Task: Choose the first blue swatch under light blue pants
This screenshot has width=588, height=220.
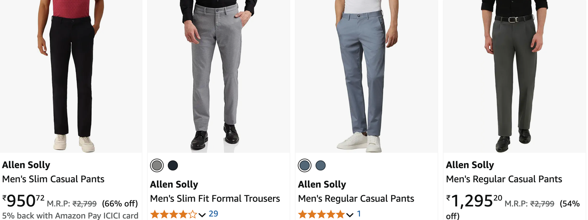Action: (305, 166)
